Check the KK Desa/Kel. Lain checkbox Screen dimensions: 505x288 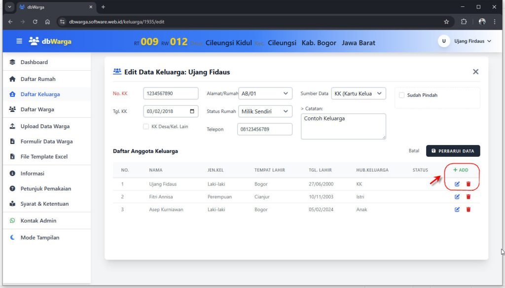pyautogui.click(x=146, y=127)
